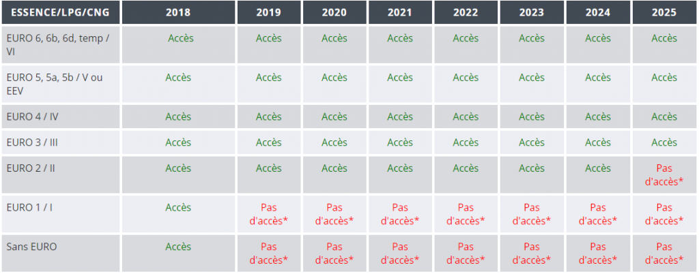Select the EURO 3 / III row label
This screenshot has width=699, height=276.
(32, 143)
